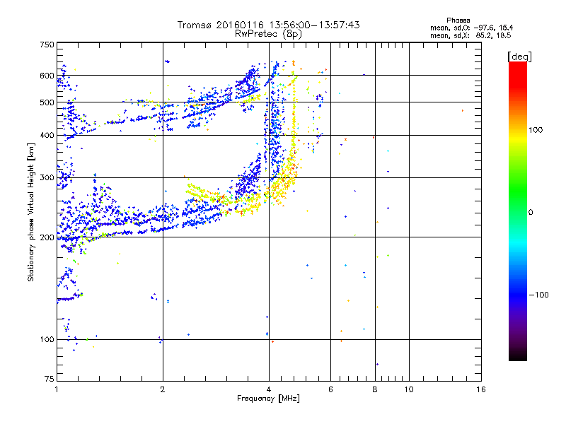Click the y-axis tick label '750'
The image size is (566, 424).
[x=47, y=45]
